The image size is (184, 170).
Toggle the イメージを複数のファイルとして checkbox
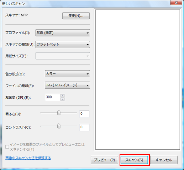point(7,147)
